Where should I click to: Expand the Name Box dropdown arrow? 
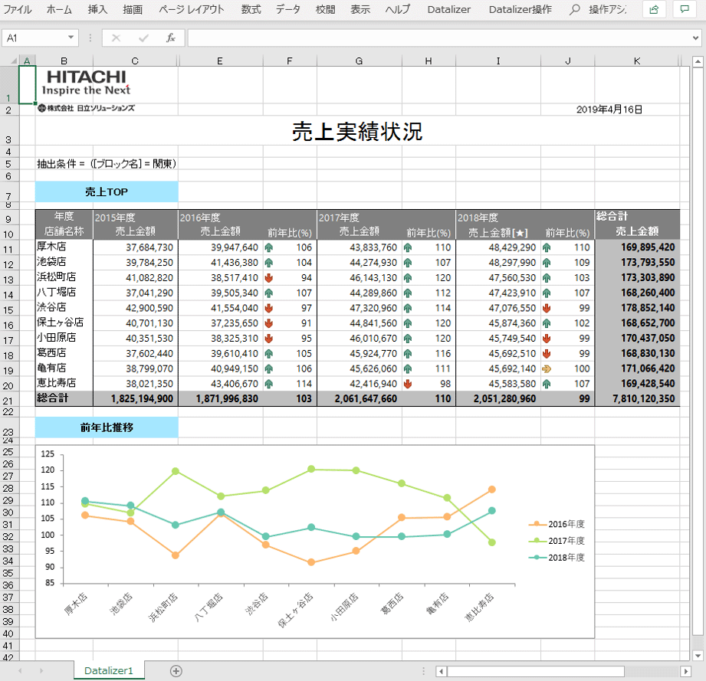(71, 38)
